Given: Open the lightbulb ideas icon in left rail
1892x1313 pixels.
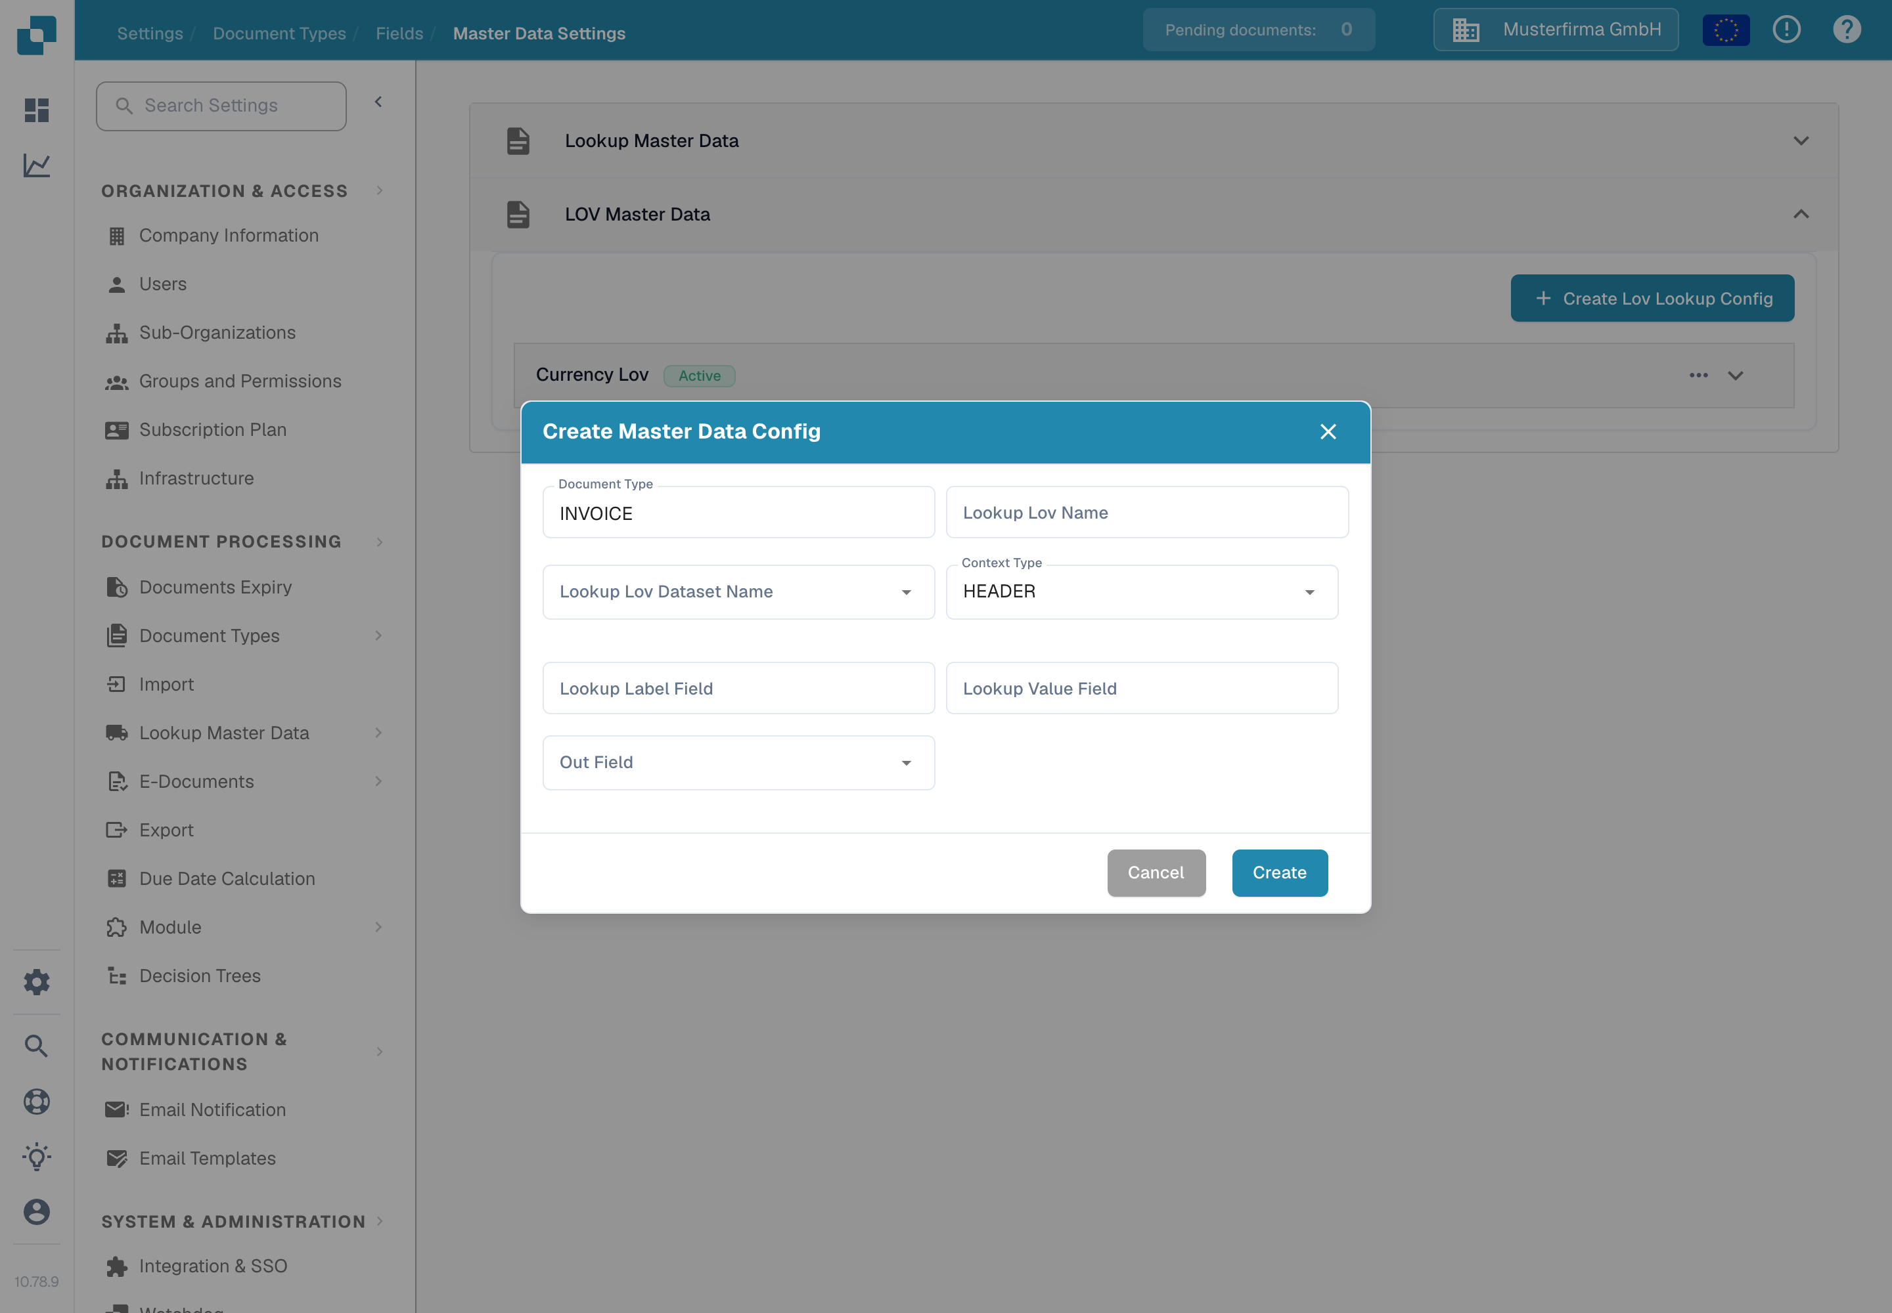Looking at the screenshot, I should [36, 1157].
